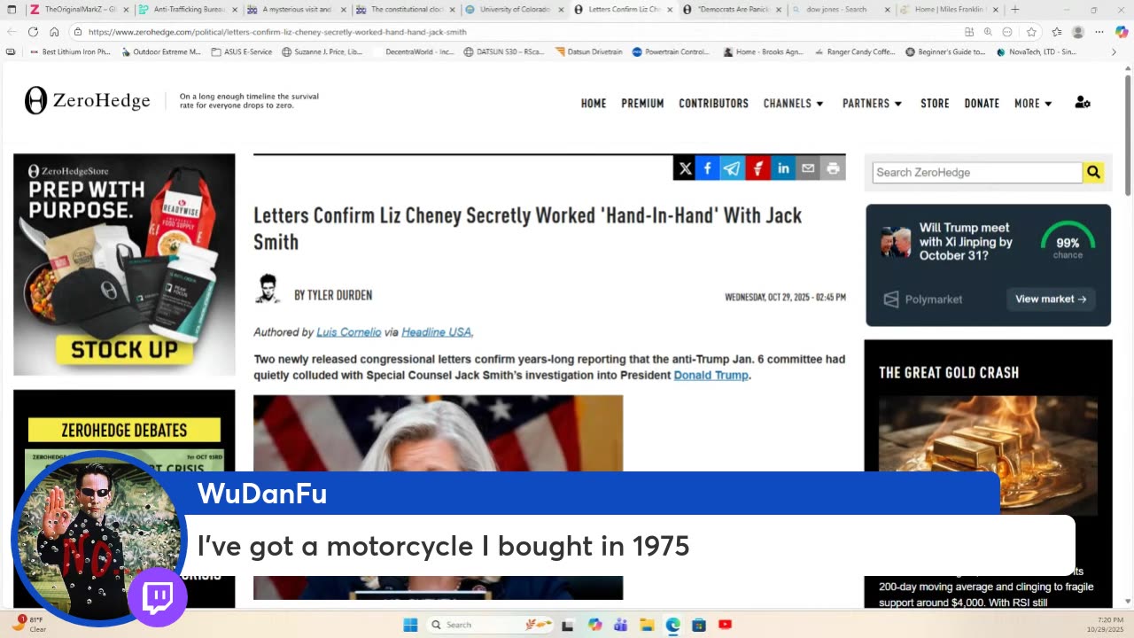Print the article using printer icon
Image resolution: width=1134 pixels, height=638 pixels.
(833, 168)
